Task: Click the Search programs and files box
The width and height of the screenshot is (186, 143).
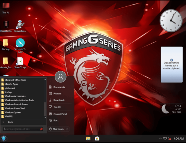Action: coord(23,129)
